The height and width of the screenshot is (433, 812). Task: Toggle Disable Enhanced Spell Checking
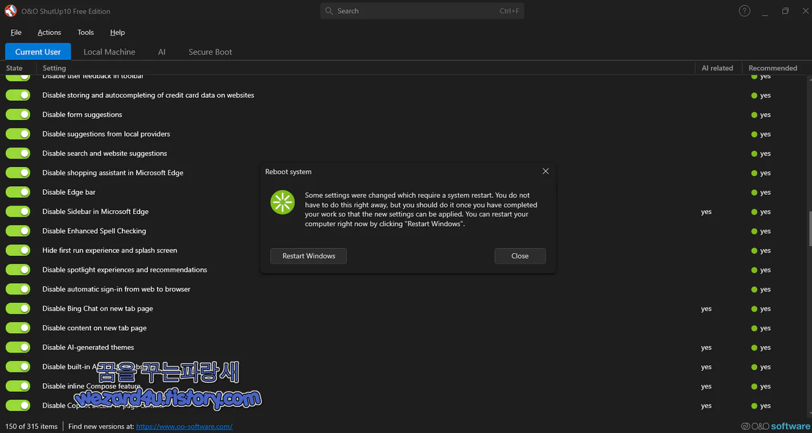point(18,230)
